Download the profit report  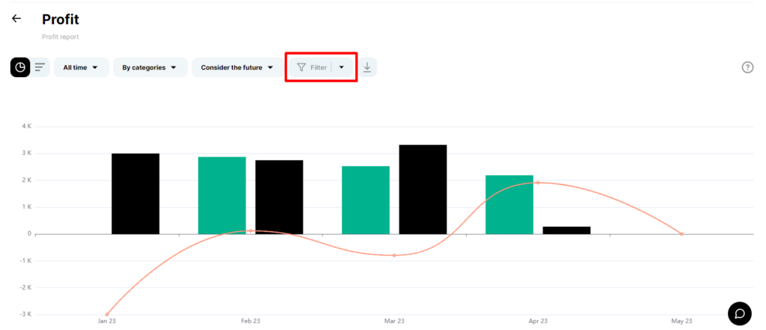367,67
